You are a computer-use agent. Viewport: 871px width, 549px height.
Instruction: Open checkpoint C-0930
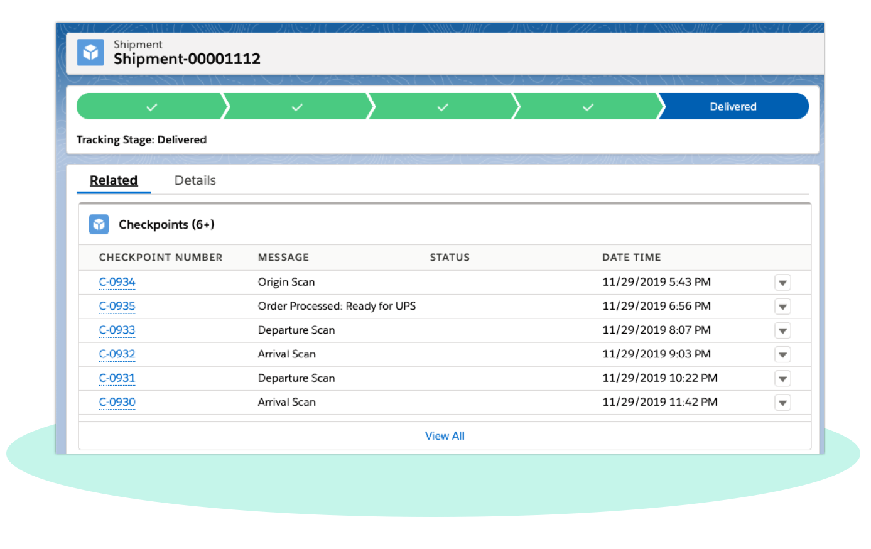pyautogui.click(x=117, y=402)
